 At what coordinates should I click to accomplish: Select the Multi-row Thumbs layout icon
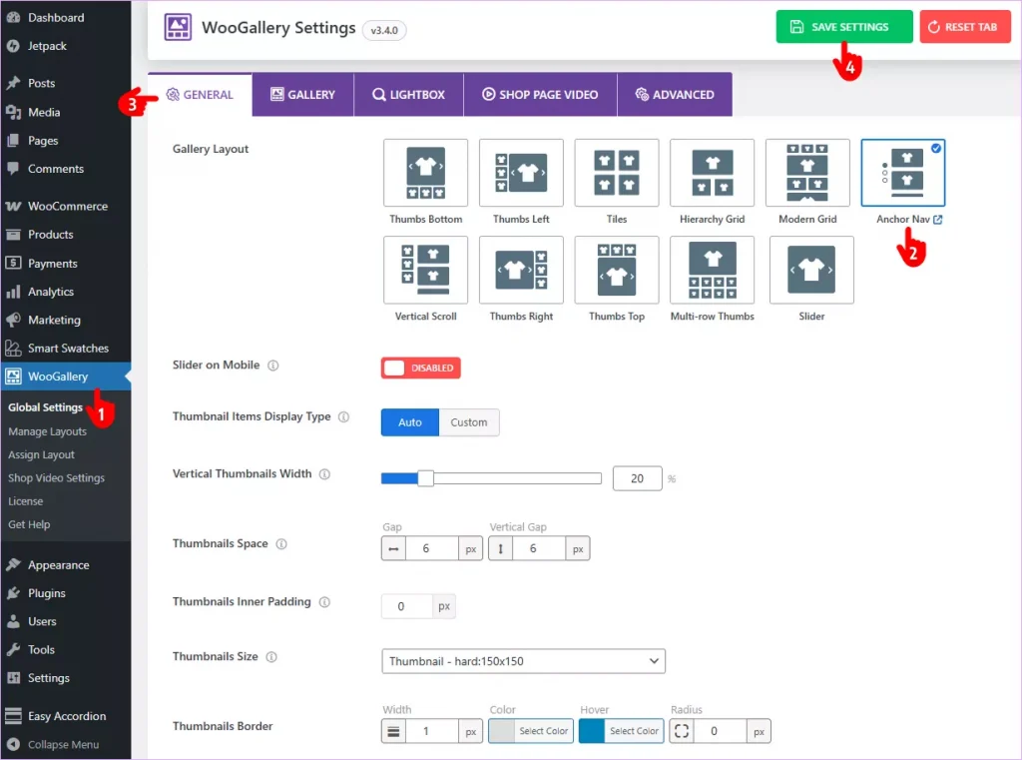point(712,270)
